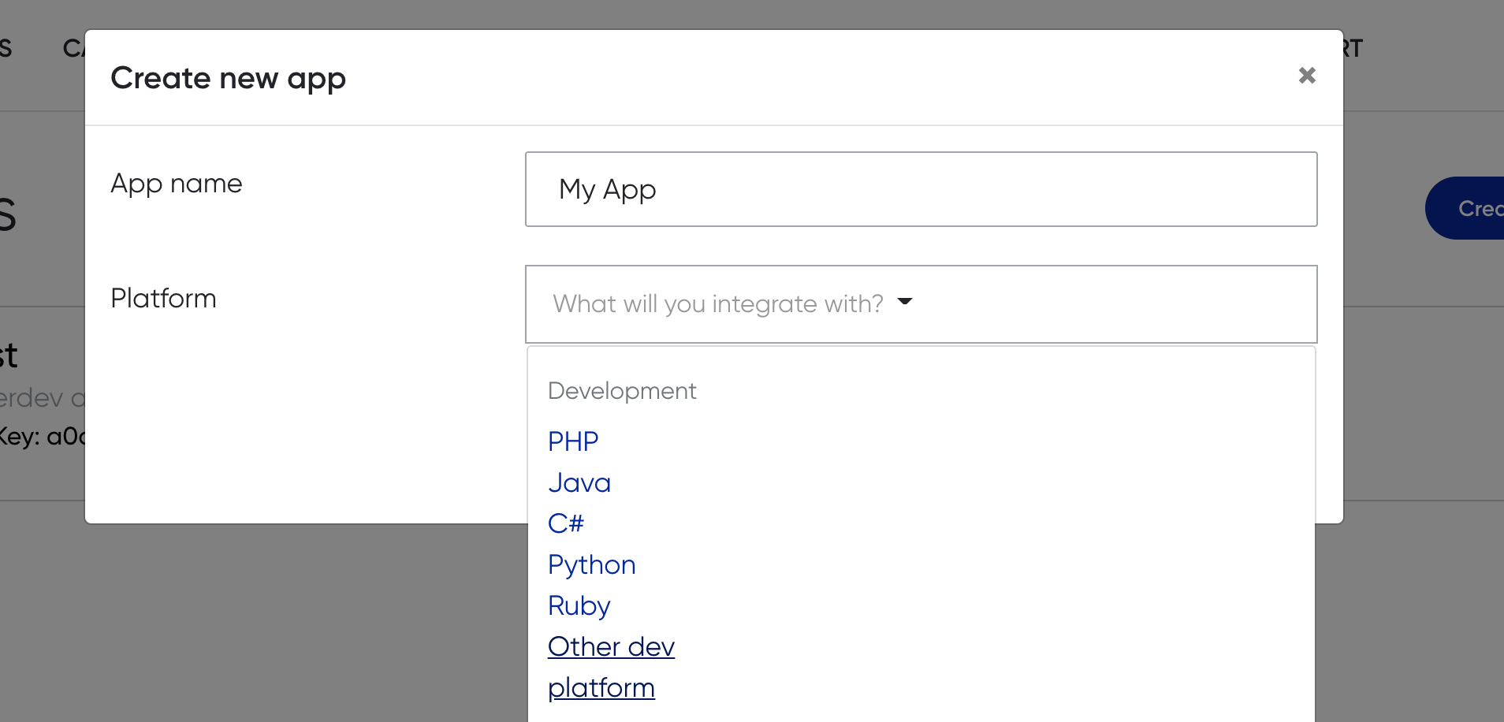
Task: Click the 'What will you integrate with?' placeholder
Action: coord(717,304)
